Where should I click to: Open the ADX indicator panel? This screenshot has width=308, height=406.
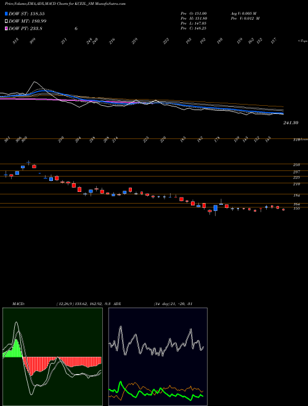coord(158,357)
